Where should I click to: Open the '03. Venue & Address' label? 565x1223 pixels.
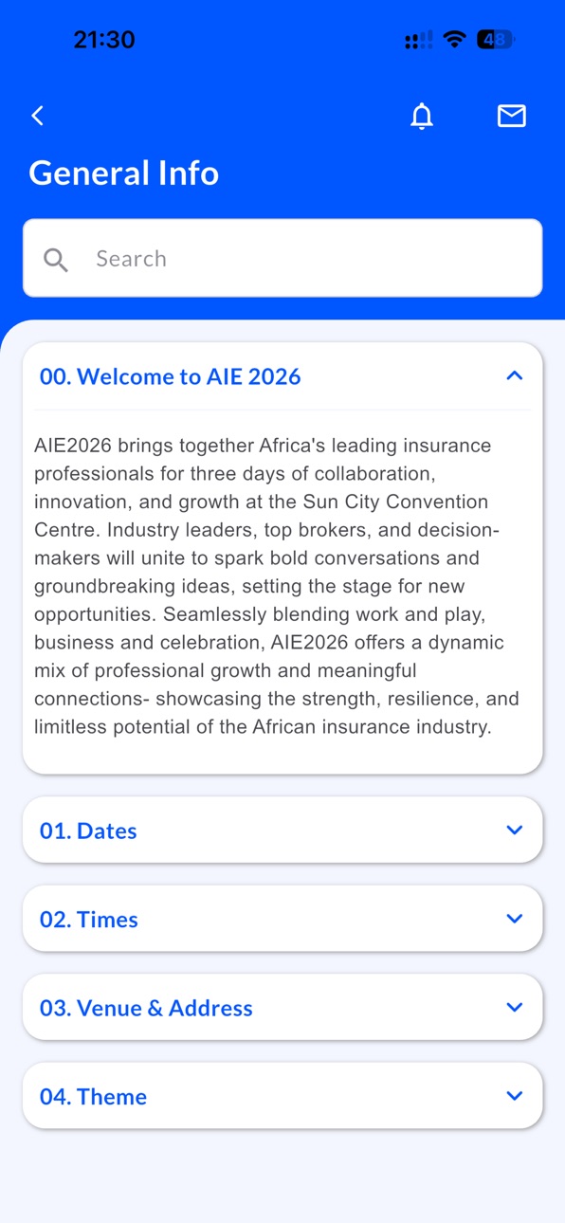[x=146, y=1008]
